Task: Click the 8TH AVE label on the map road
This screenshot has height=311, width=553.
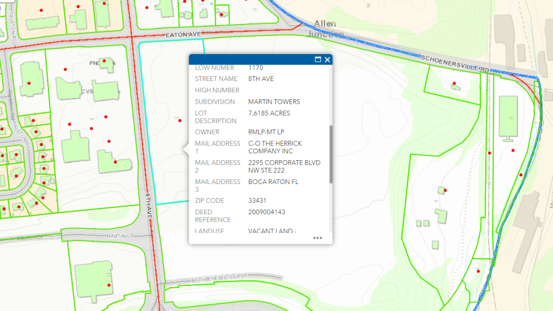Action: pos(149,204)
